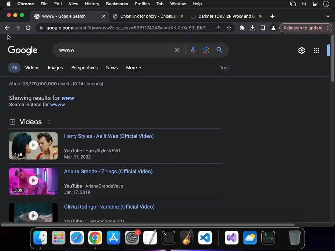Click the horizontal page scrollbar

tap(148, 225)
